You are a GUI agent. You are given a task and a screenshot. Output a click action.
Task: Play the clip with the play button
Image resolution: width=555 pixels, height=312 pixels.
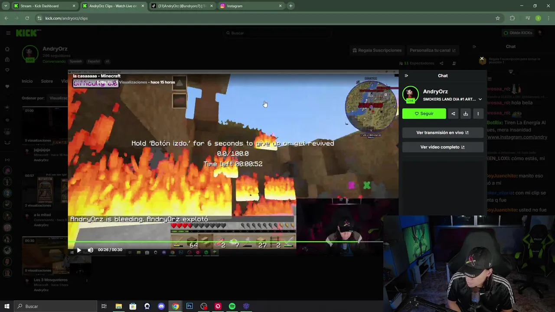coord(79,250)
